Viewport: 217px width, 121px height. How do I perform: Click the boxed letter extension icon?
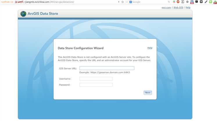183,2
